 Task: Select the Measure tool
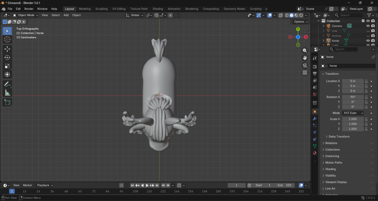[7, 93]
